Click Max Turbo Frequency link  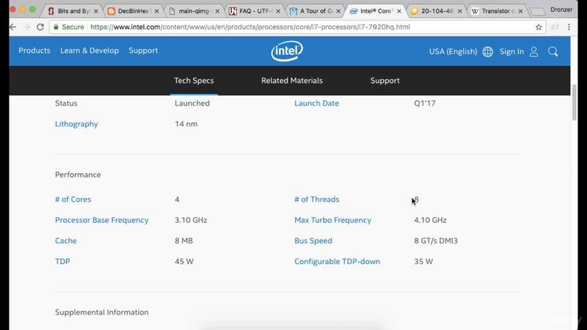(x=333, y=220)
